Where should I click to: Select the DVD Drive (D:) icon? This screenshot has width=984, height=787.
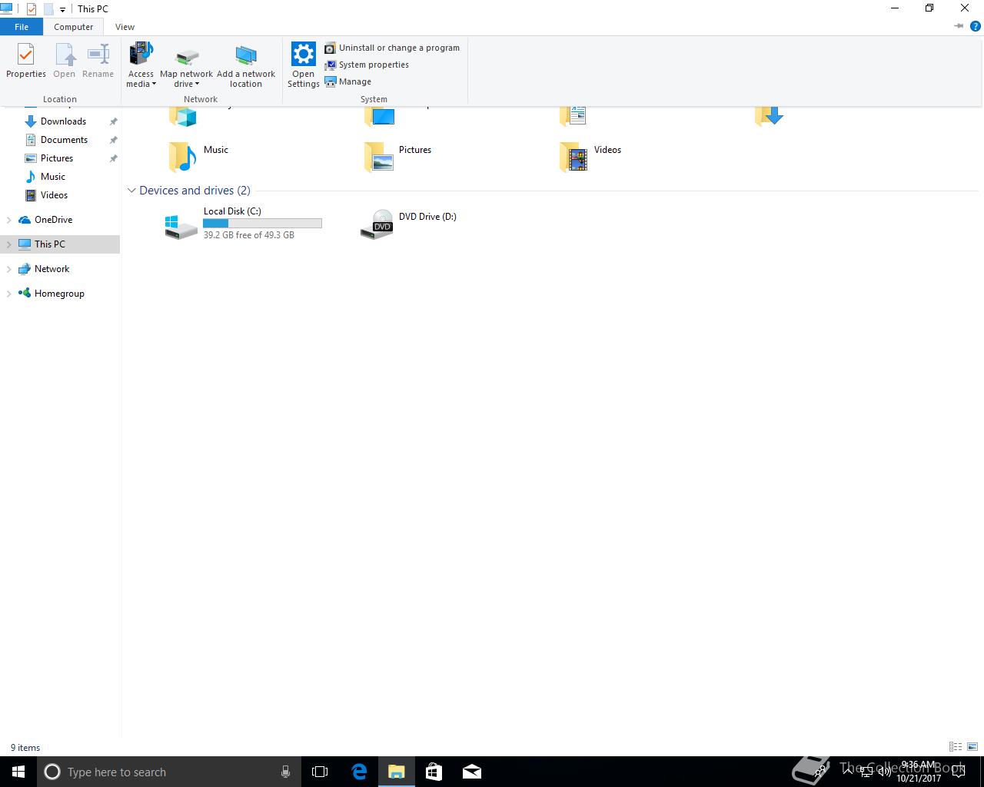point(377,224)
